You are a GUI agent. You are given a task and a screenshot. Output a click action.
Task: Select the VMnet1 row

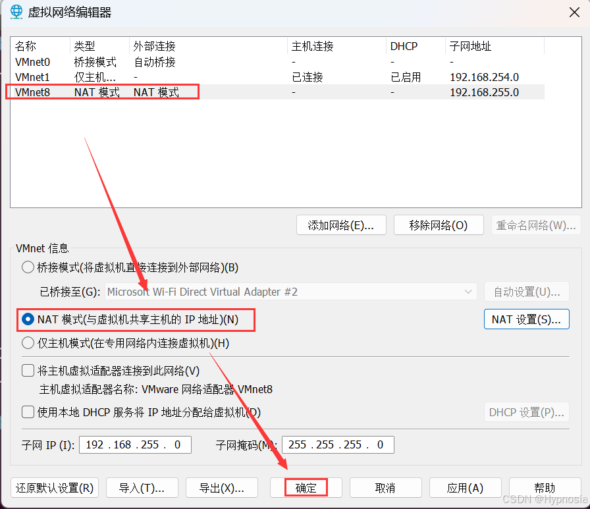point(277,77)
